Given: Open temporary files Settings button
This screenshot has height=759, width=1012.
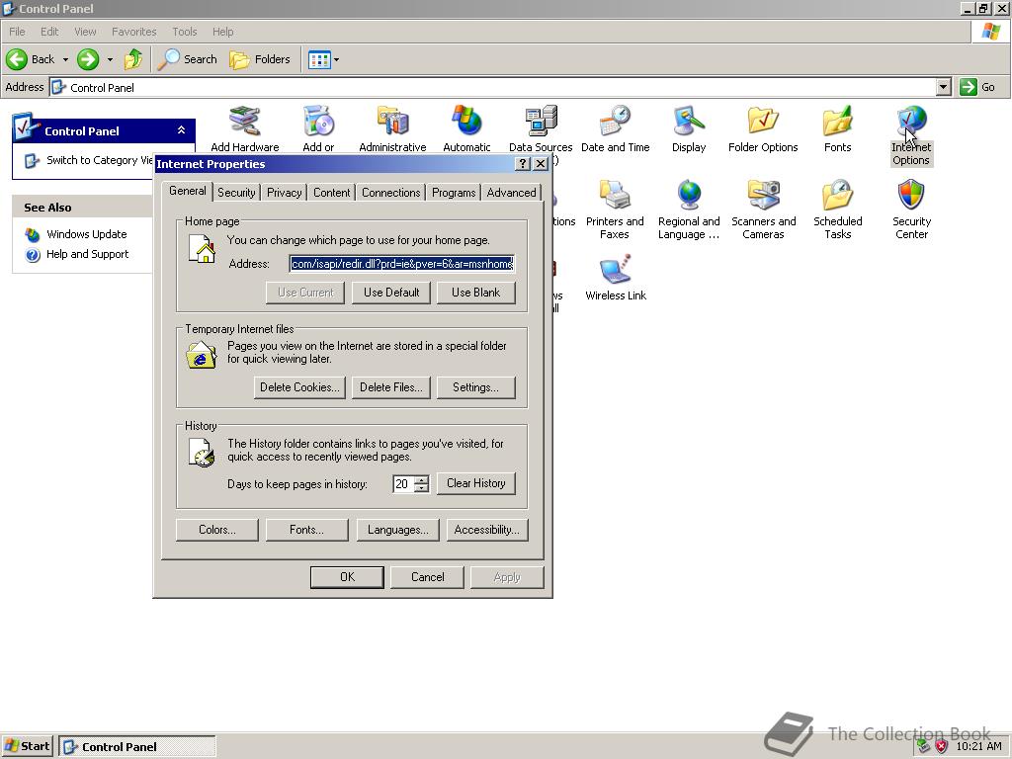Looking at the screenshot, I should coord(475,387).
